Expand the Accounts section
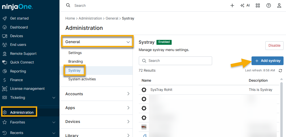Screen dimensions: 286x137 pos(128,94)
